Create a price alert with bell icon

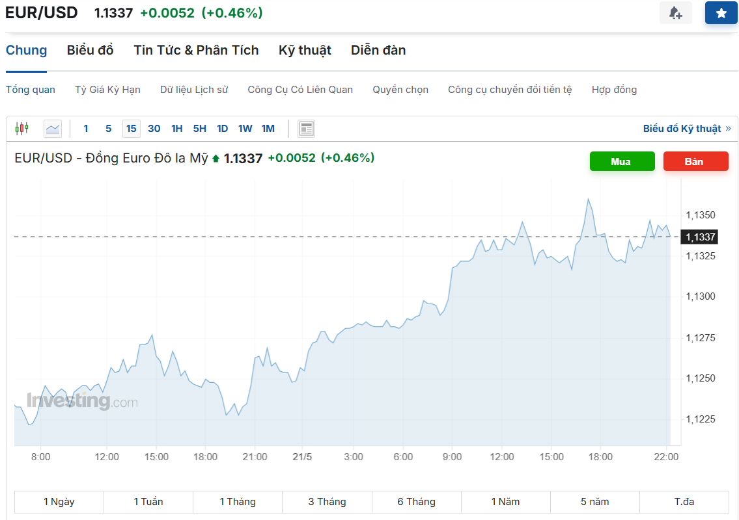pyautogui.click(x=675, y=13)
